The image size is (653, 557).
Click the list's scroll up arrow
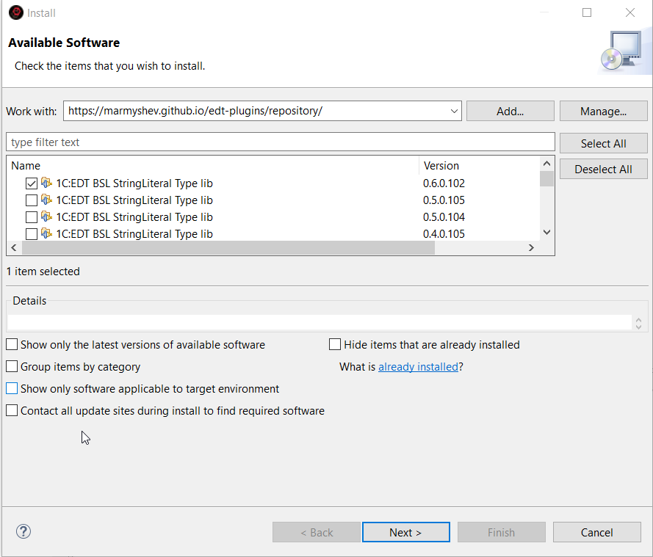(x=546, y=164)
